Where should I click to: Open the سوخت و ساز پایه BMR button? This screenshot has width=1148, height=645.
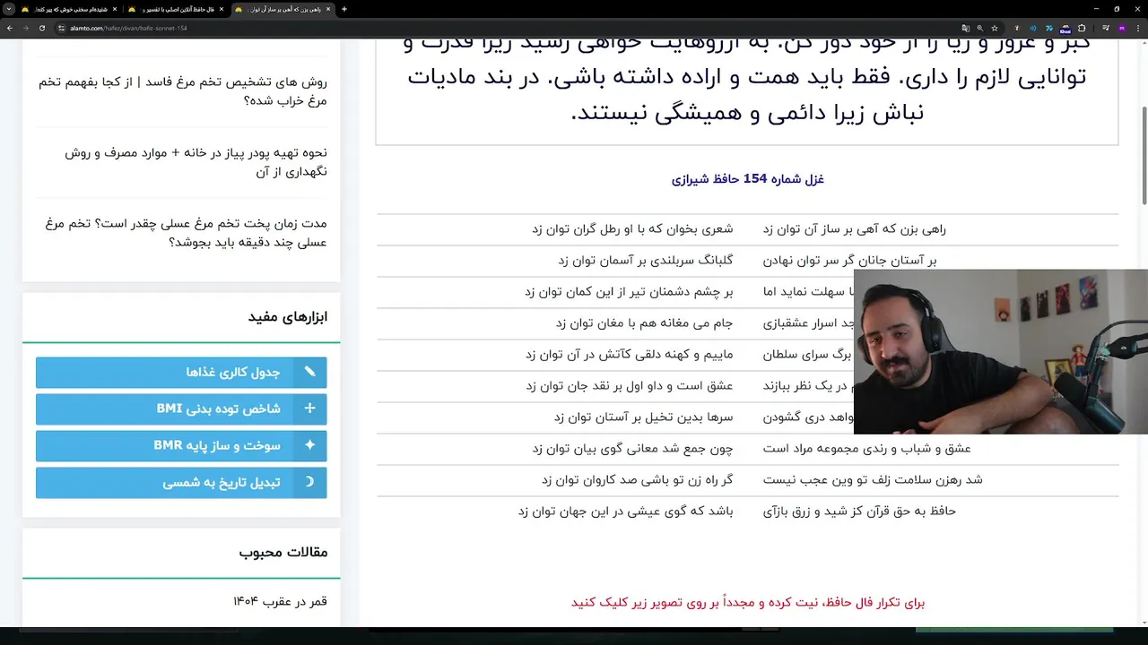tap(181, 445)
